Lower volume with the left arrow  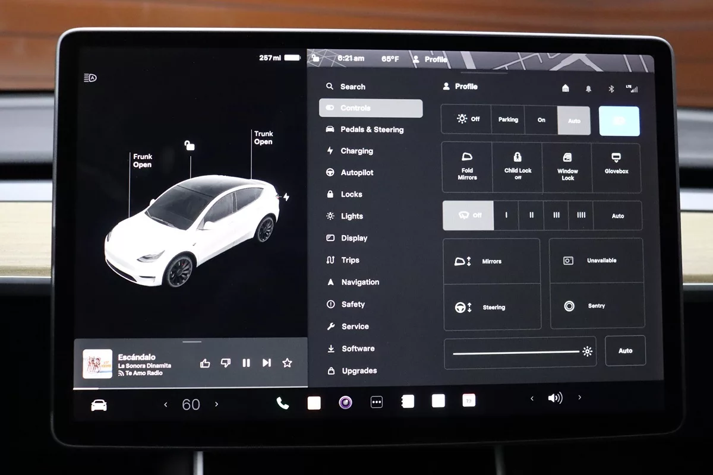532,398
